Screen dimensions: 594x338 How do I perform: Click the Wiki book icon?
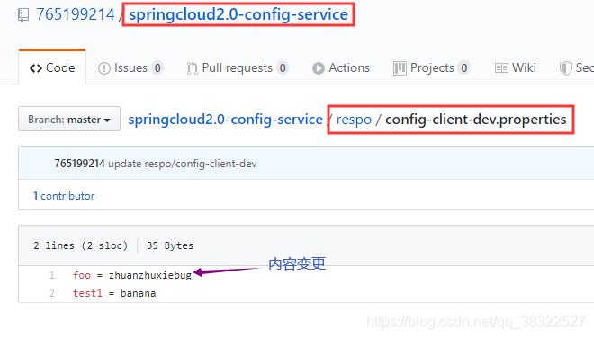coord(501,68)
